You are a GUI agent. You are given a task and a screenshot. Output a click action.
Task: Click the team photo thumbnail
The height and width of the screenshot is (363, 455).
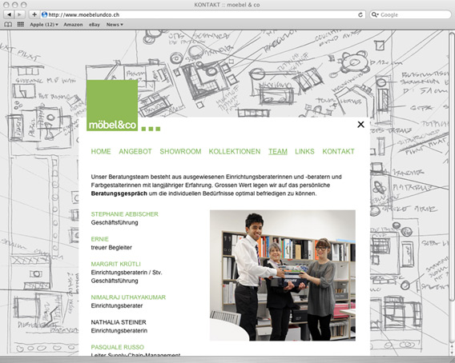tap(283, 275)
